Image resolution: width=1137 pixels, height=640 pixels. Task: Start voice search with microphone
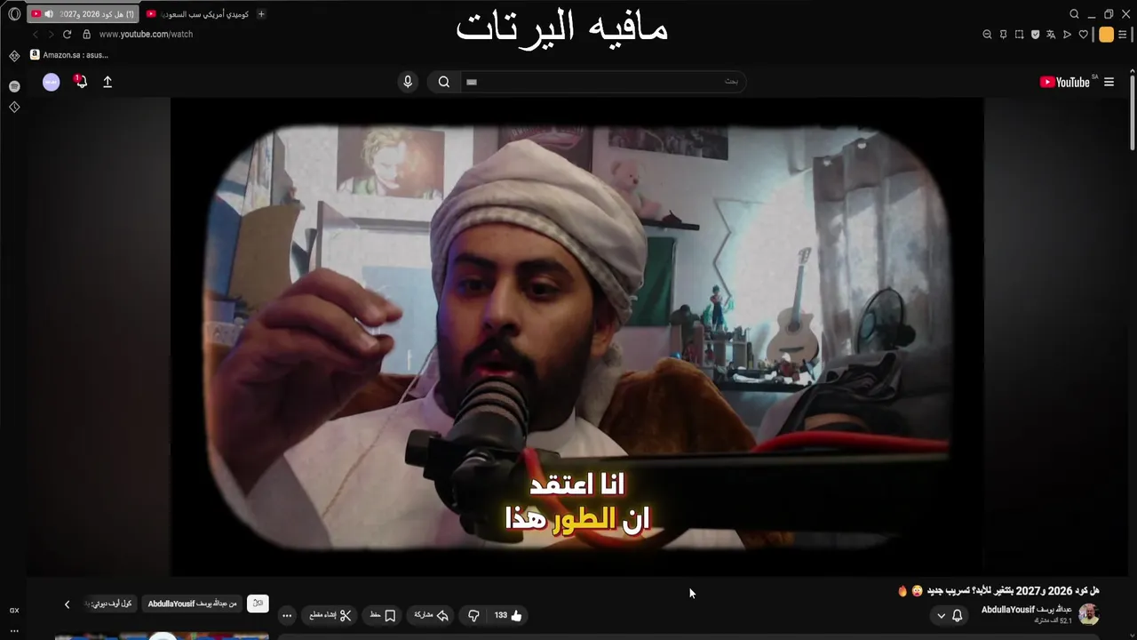tap(408, 82)
